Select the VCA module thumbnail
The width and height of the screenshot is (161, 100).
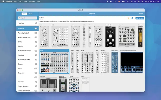click(90, 37)
